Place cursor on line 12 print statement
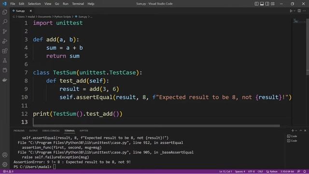The height and width of the screenshot is (174, 309). tap(78, 114)
